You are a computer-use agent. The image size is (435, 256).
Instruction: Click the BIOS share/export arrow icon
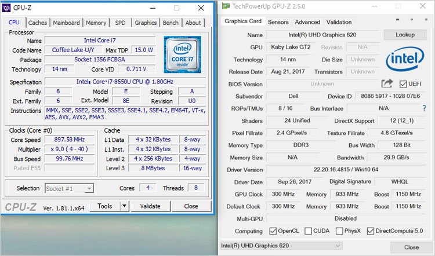tap(387, 83)
